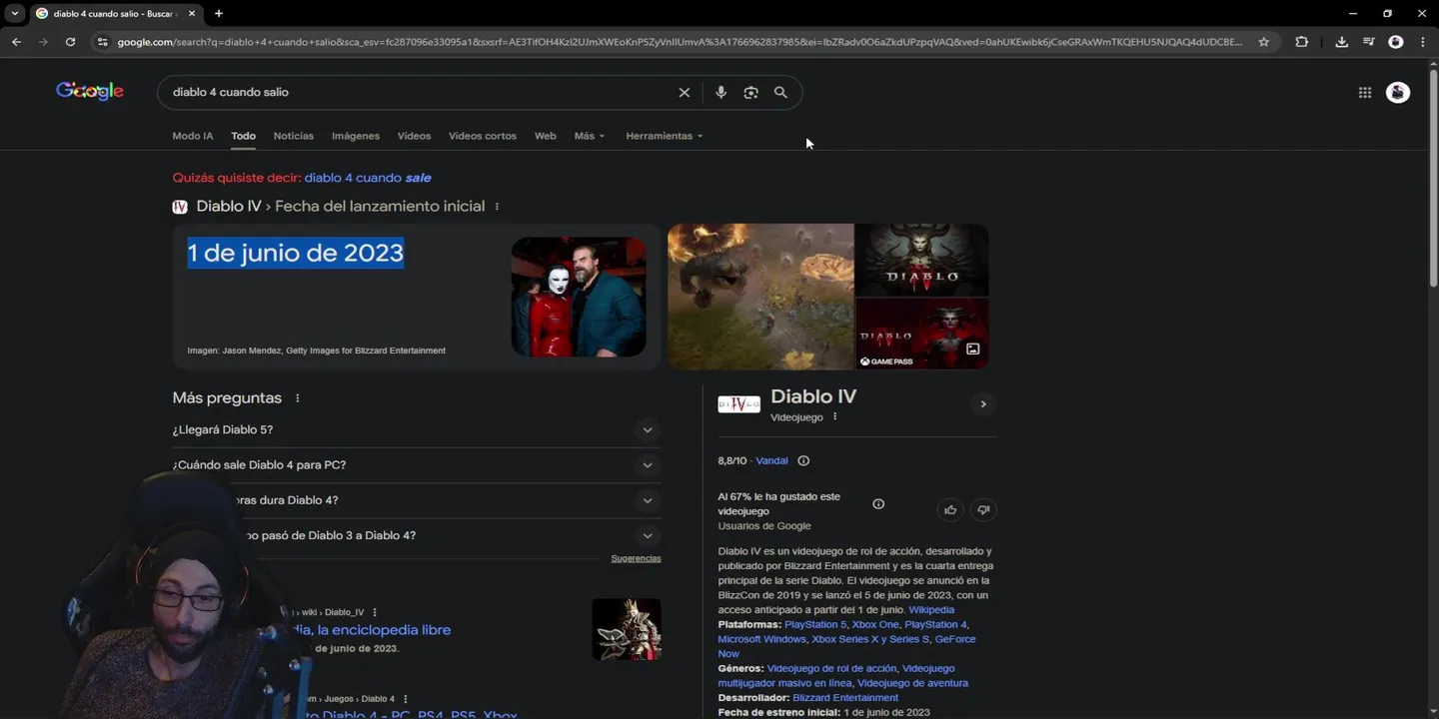Open the 'Blizzard Entertainment' developer link
This screenshot has height=719, width=1439.
(845, 697)
